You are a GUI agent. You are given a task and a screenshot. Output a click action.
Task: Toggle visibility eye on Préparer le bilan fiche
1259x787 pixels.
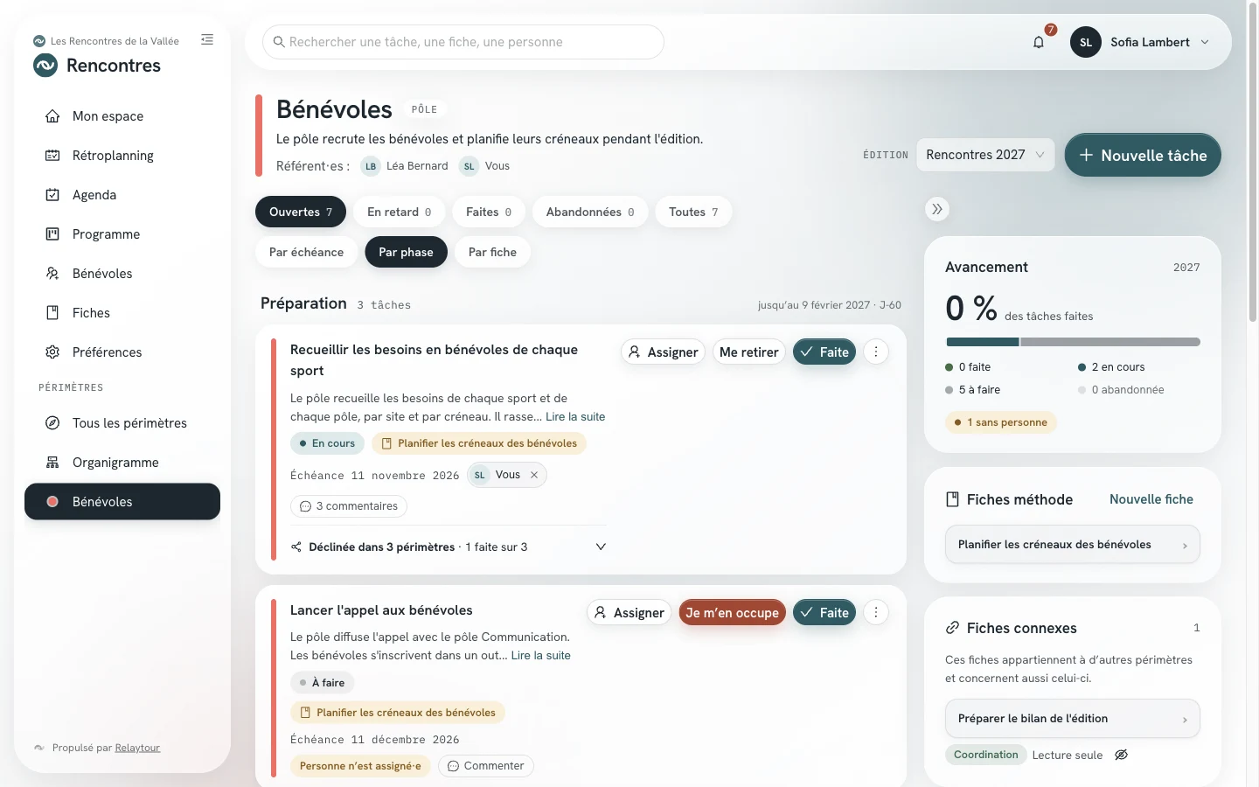coord(1122,755)
